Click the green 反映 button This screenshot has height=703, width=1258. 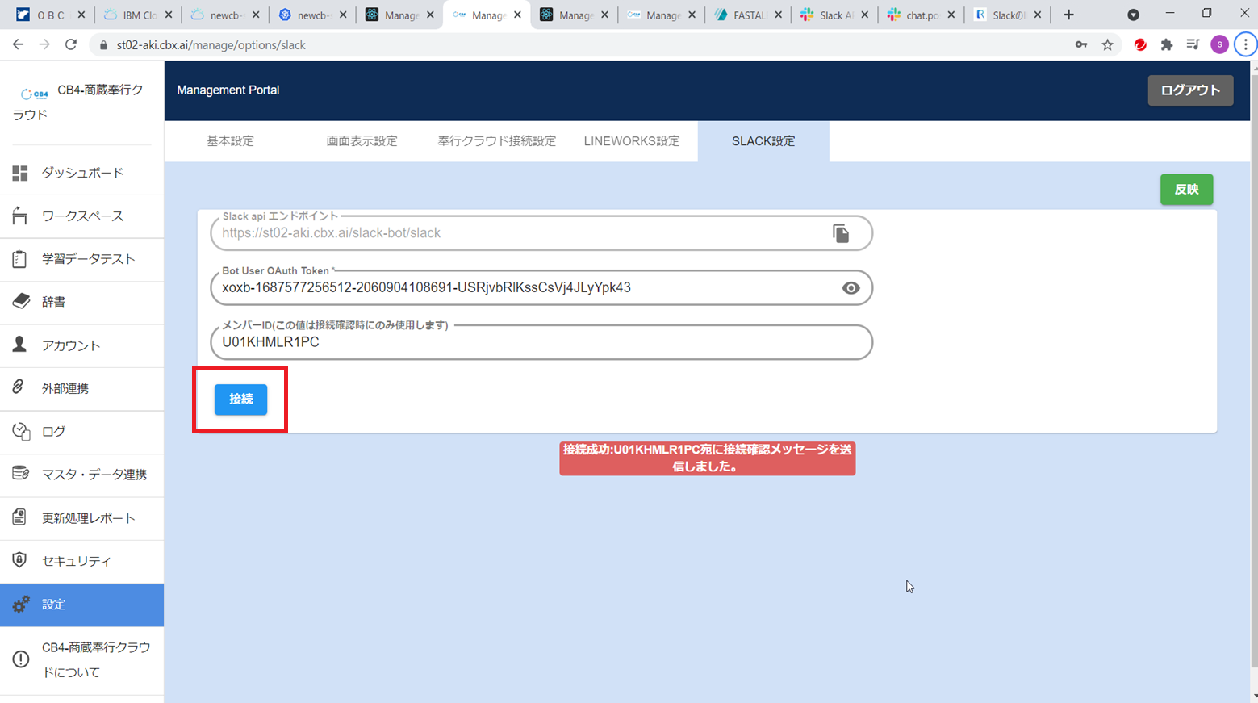[1186, 190]
